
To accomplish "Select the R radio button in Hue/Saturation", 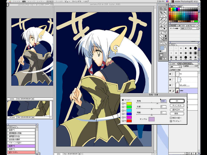I will [123, 104].
